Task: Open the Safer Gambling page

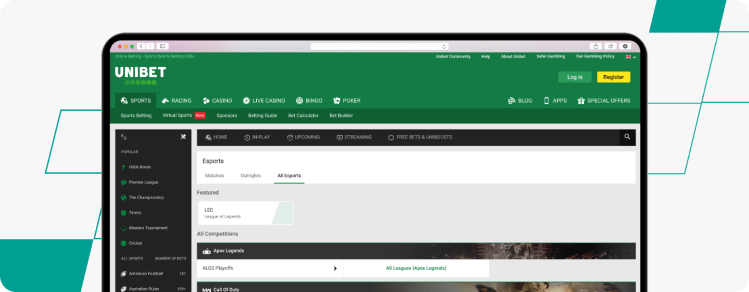Action: [551, 57]
